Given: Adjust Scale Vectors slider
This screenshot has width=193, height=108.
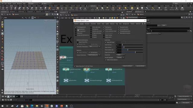Looking at the screenshot, I should coord(132,47).
